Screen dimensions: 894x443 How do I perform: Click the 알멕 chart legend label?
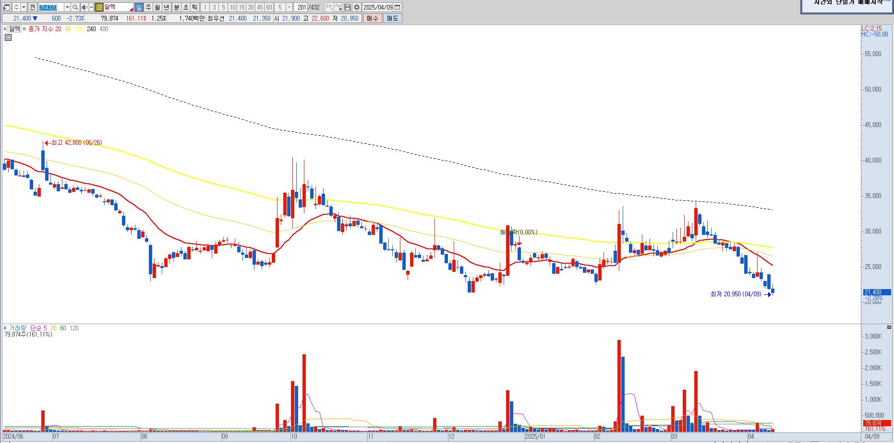[15, 29]
